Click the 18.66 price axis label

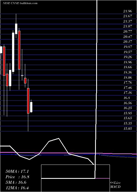coord(128,67)
